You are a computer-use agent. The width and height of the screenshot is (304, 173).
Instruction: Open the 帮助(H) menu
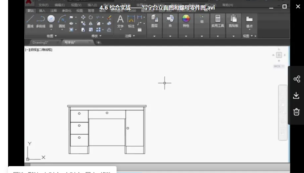(227, 5)
